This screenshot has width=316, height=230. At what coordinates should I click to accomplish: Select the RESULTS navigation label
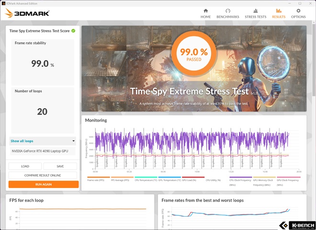tap(279, 17)
